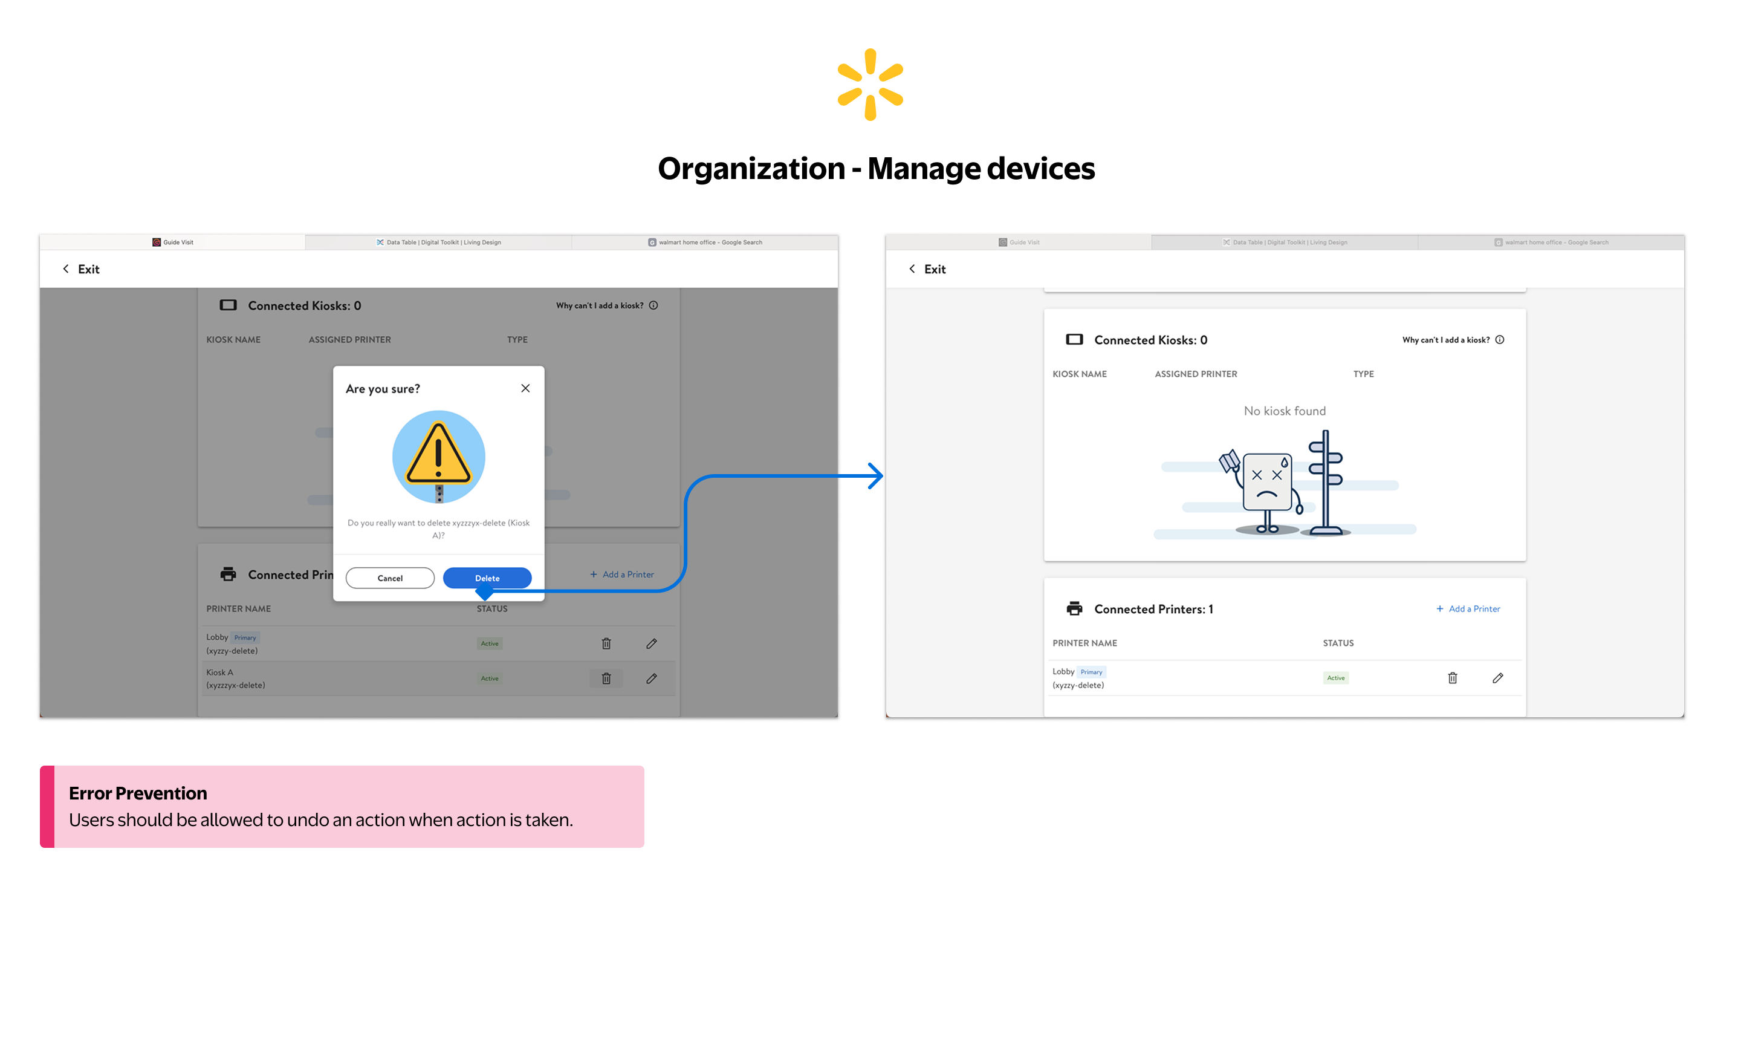Click 'Do you really want to delete' message

pyautogui.click(x=438, y=529)
